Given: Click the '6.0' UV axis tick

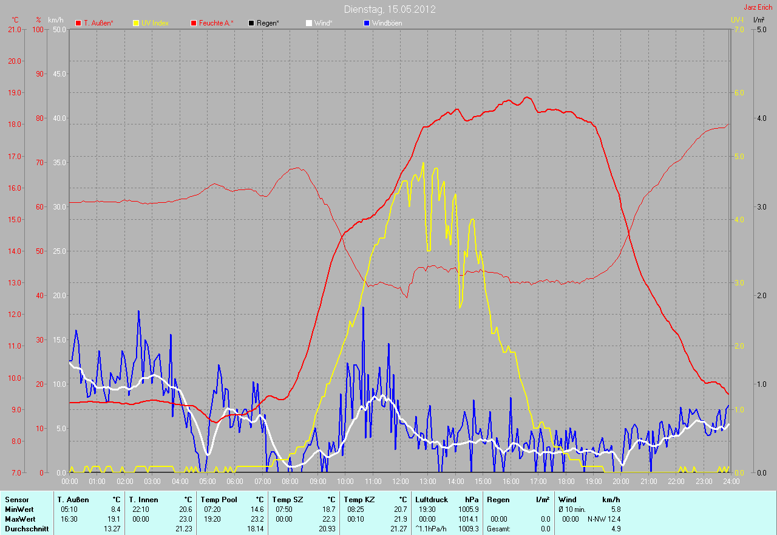Looking at the screenshot, I should tap(738, 93).
